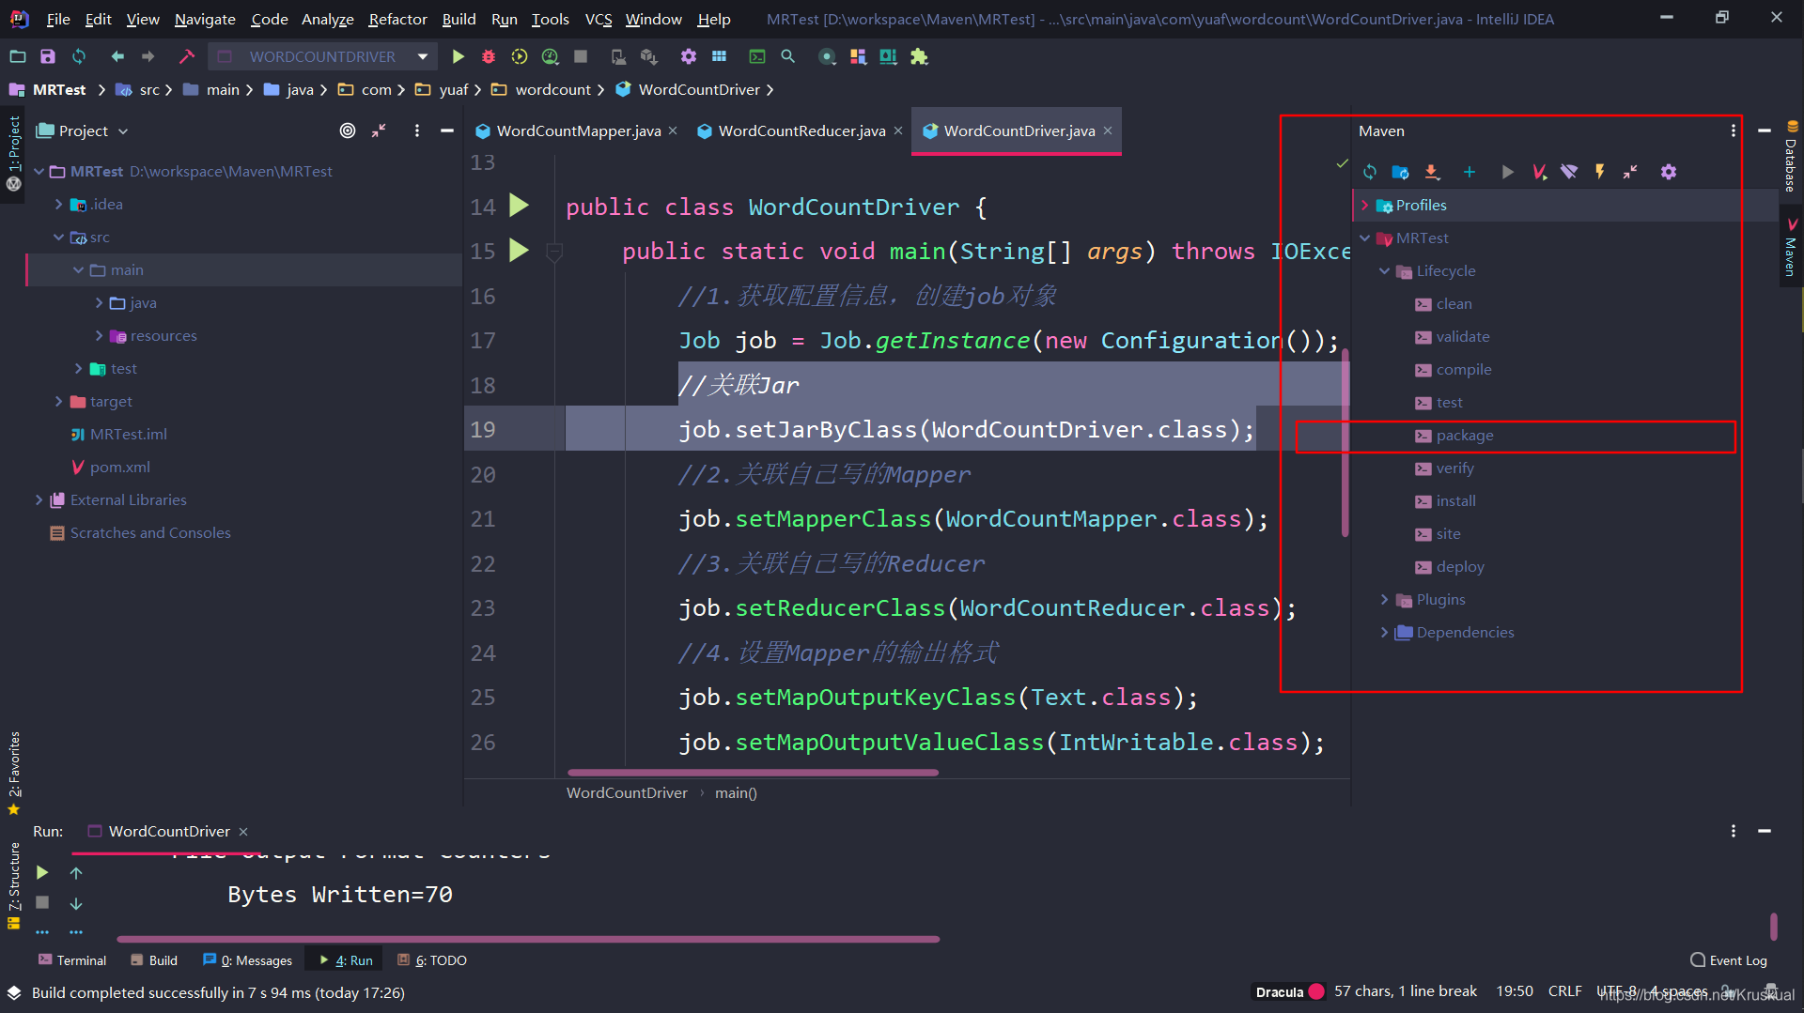Switch to WordCountReducer.java tab
The image size is (1804, 1013).
801,130
